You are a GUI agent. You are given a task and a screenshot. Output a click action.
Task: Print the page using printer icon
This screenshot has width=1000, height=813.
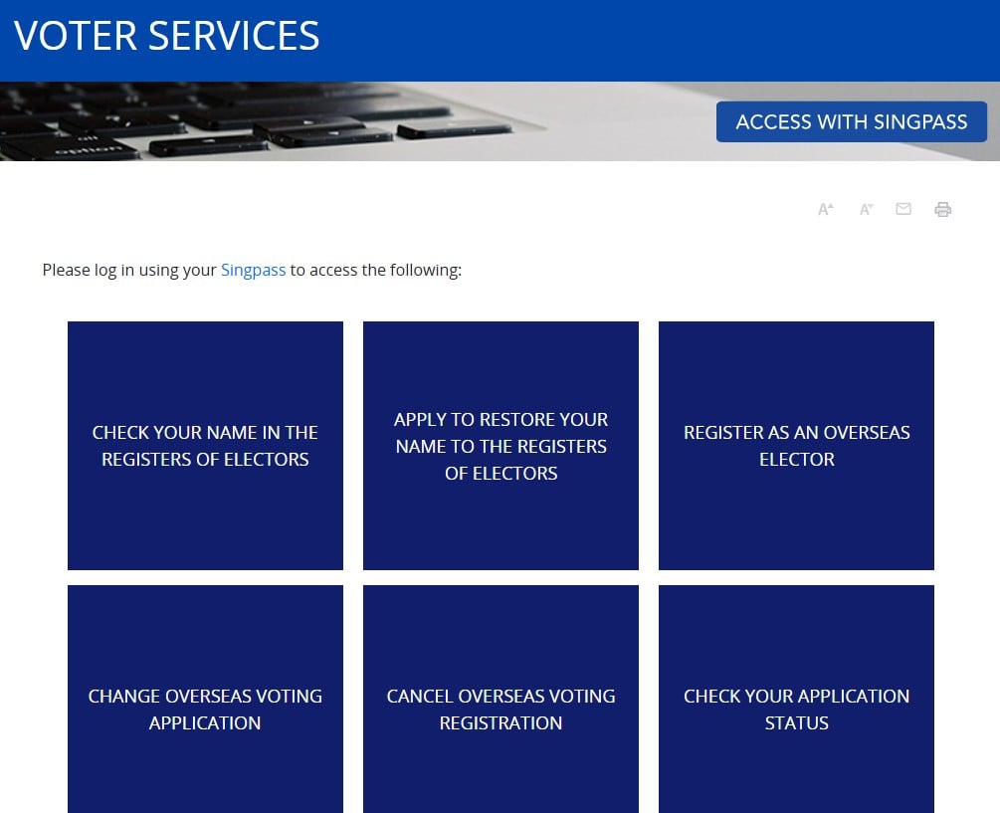pyautogui.click(x=942, y=209)
